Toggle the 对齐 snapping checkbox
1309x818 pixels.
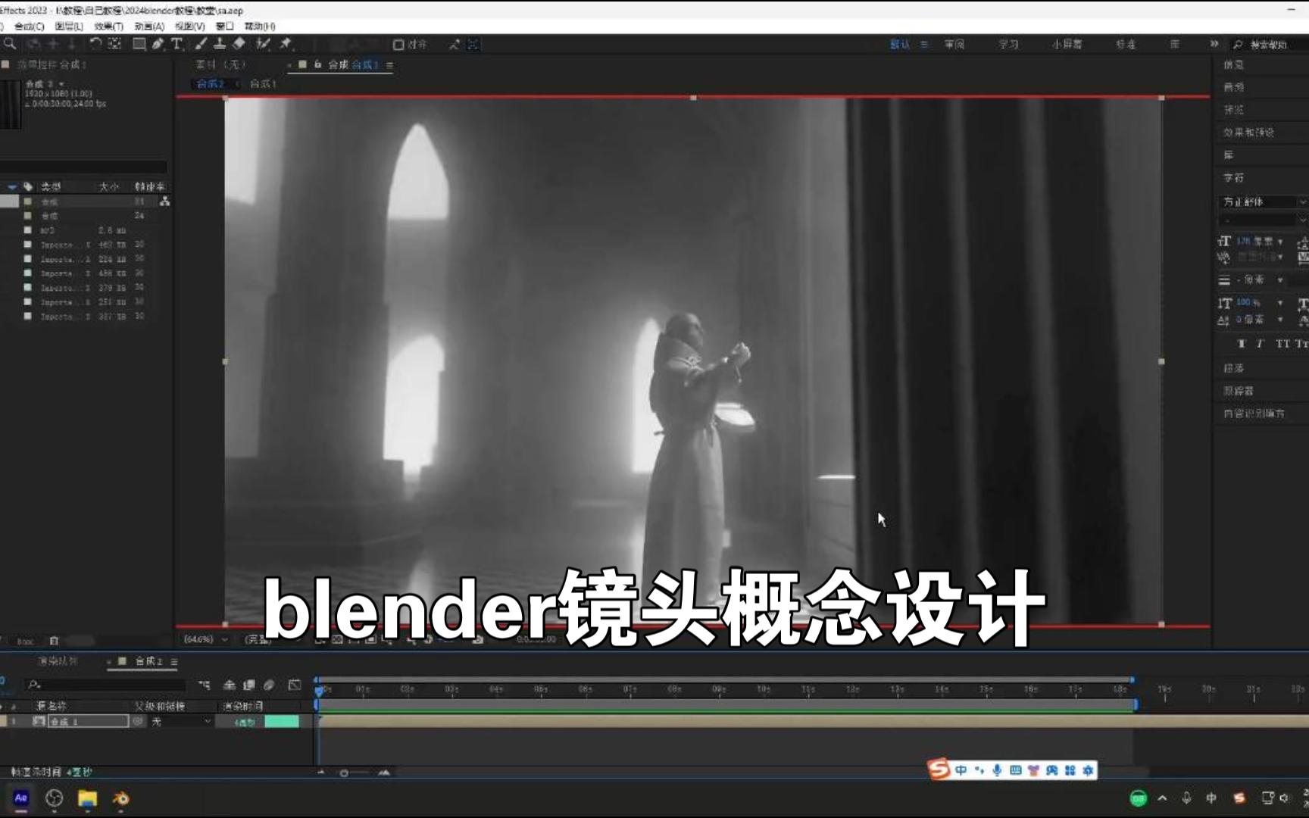tap(398, 45)
